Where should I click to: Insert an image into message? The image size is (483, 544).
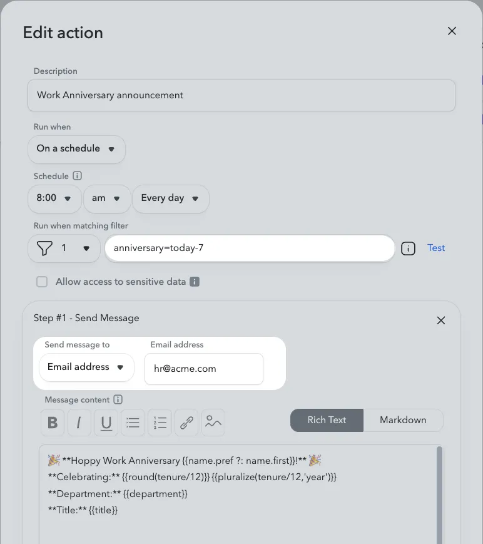point(213,423)
